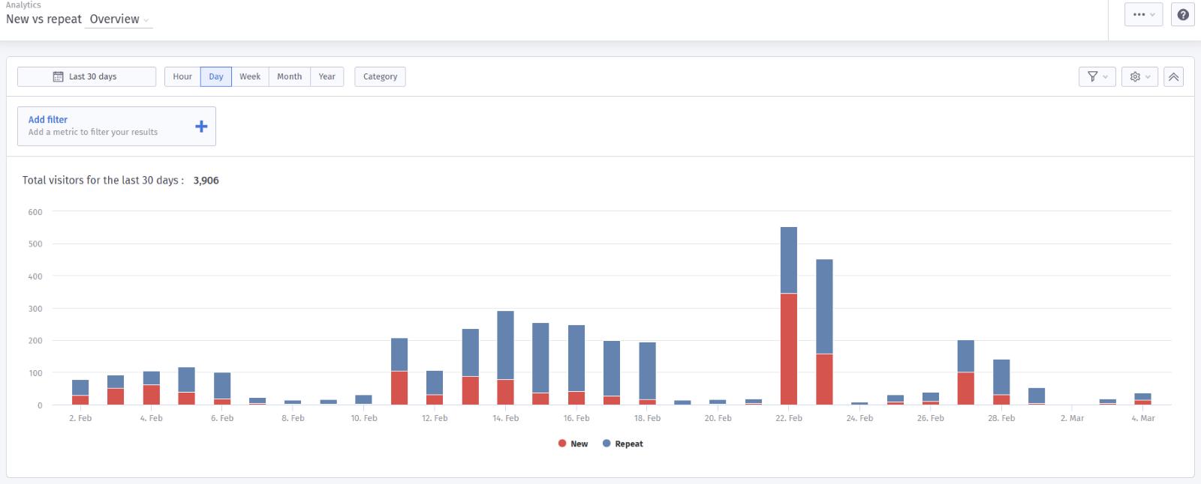Collapse the panel with double-chevron icon
Screen dimensions: 1201x484
pos(1174,76)
